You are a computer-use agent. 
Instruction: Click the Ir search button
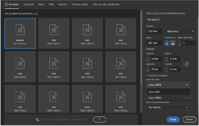(x=100, y=119)
